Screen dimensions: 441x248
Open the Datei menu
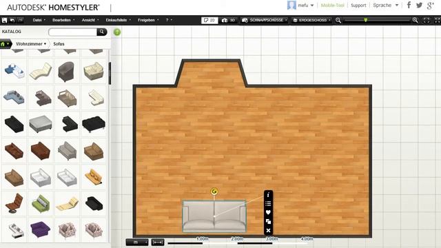point(39,20)
